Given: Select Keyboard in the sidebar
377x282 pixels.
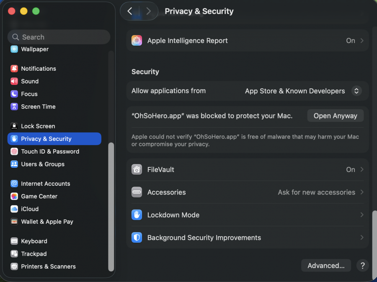Looking at the screenshot, I should coord(54,241).
